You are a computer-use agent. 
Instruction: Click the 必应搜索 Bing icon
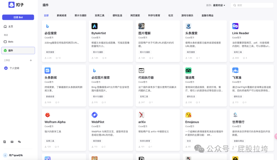tap(47, 26)
